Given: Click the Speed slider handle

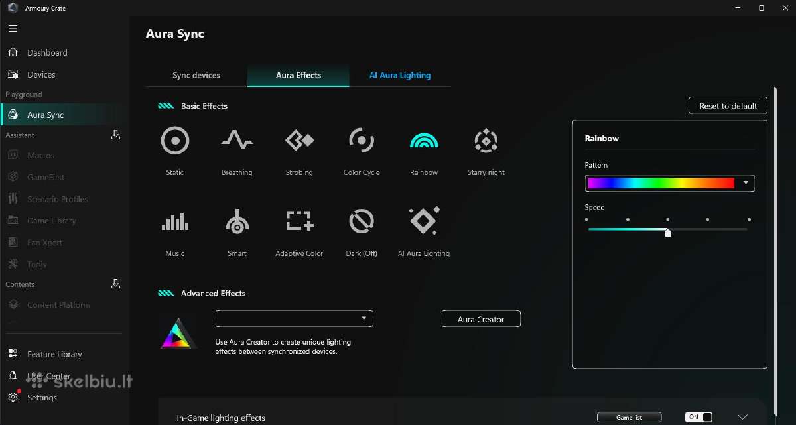Looking at the screenshot, I should click(668, 232).
